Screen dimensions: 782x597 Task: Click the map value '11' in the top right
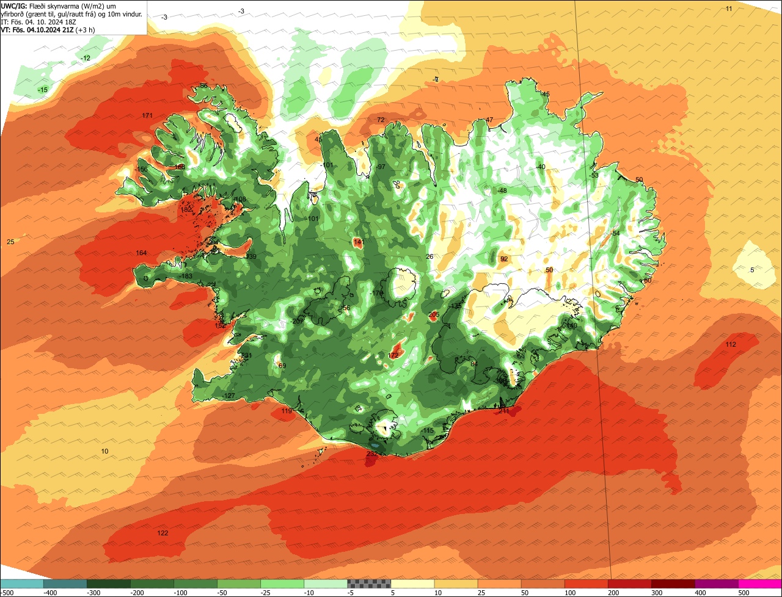tap(729, 8)
